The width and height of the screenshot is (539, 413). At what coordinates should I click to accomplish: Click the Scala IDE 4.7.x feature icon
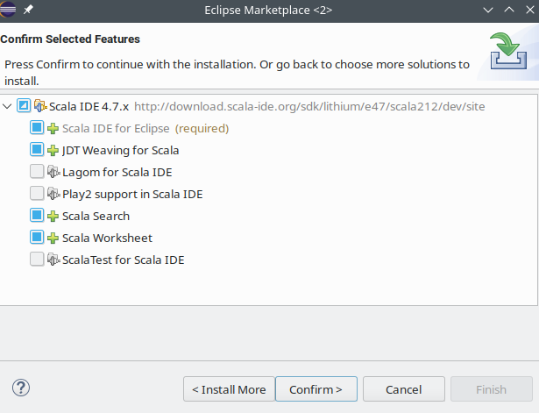[40, 106]
